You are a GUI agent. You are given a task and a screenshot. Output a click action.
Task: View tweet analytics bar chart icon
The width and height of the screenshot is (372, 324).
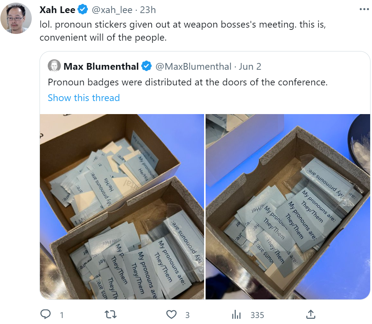point(236,315)
